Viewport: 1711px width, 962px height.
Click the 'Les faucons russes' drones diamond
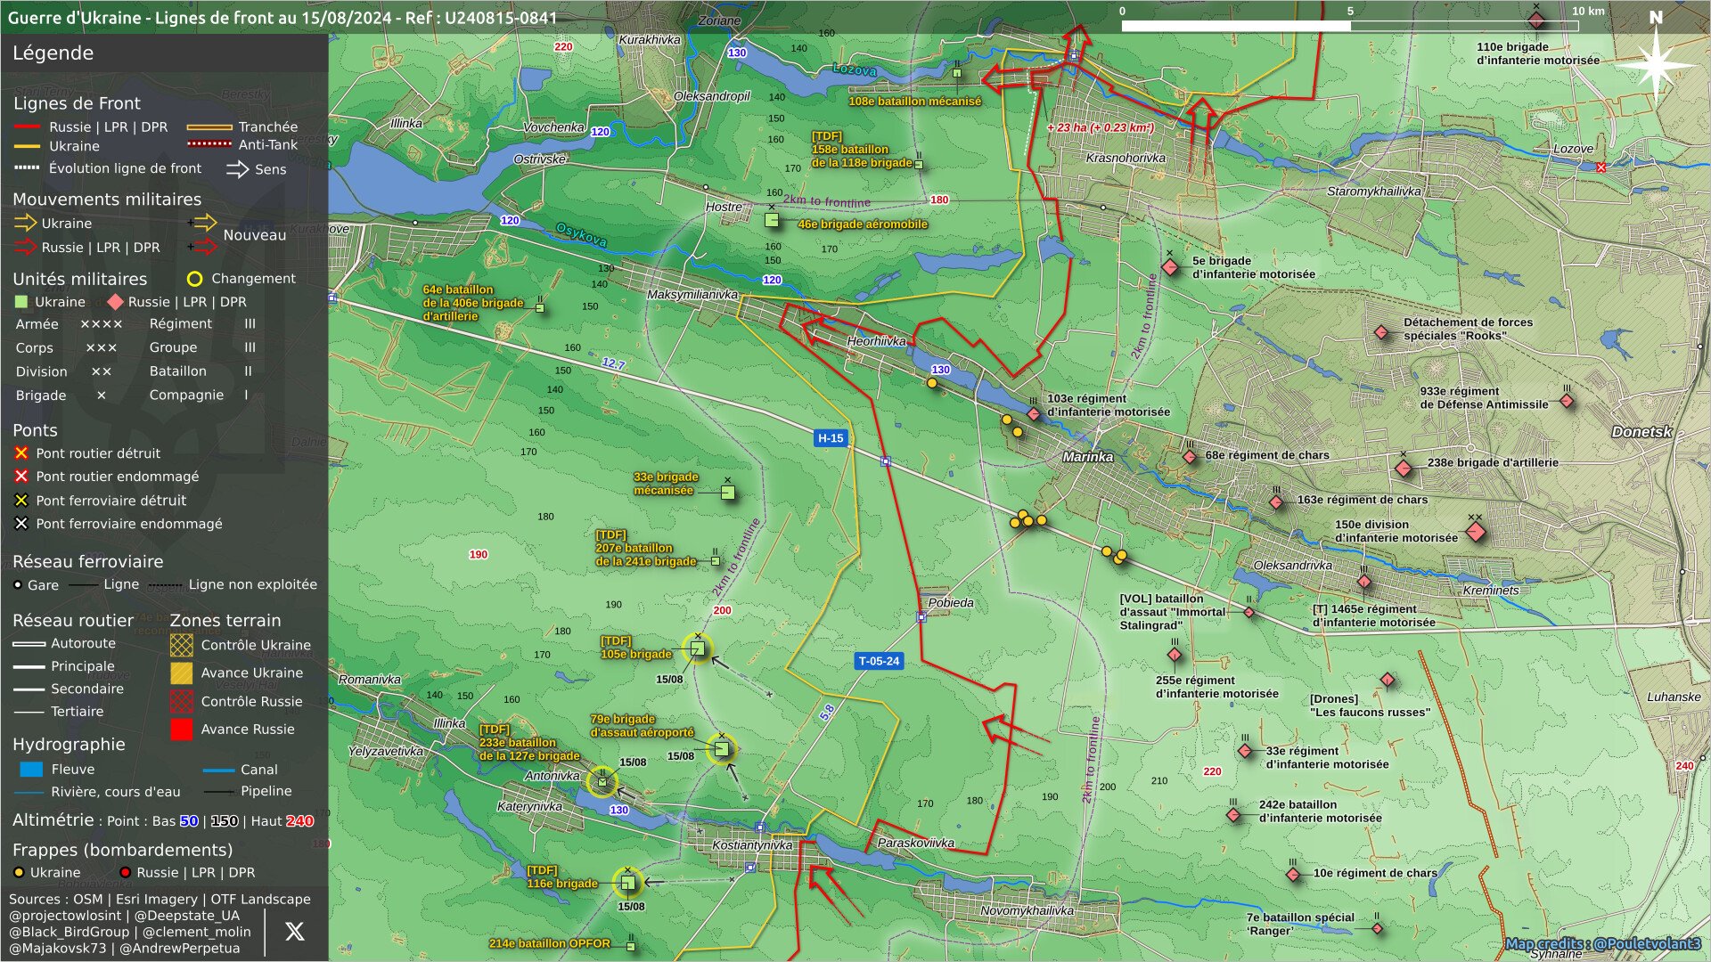pos(1388,681)
